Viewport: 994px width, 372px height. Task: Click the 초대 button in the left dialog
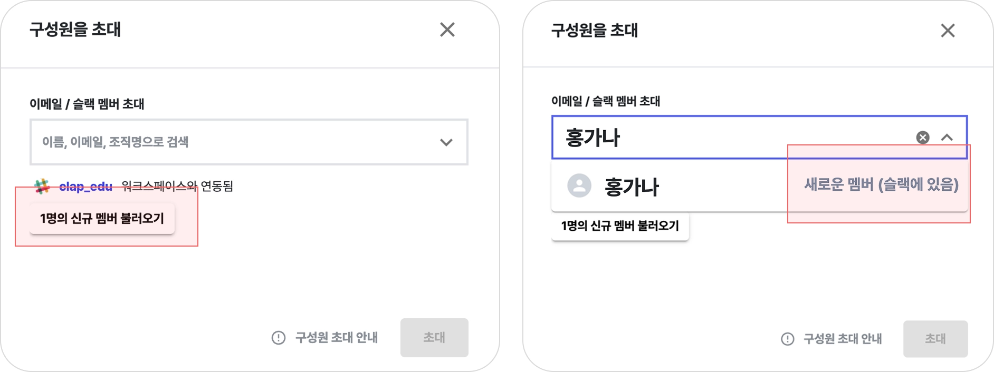coord(434,338)
